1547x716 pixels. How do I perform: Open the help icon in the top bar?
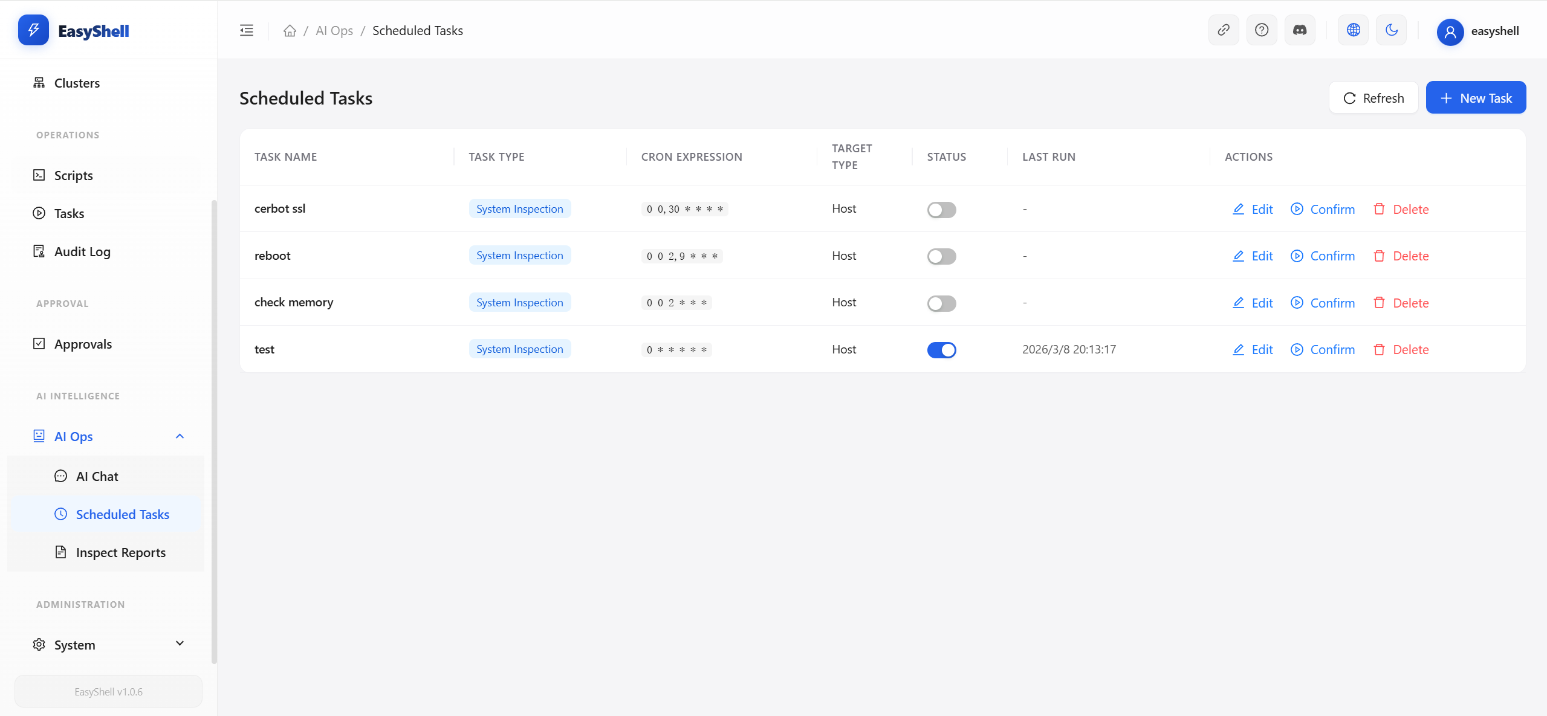(1262, 30)
